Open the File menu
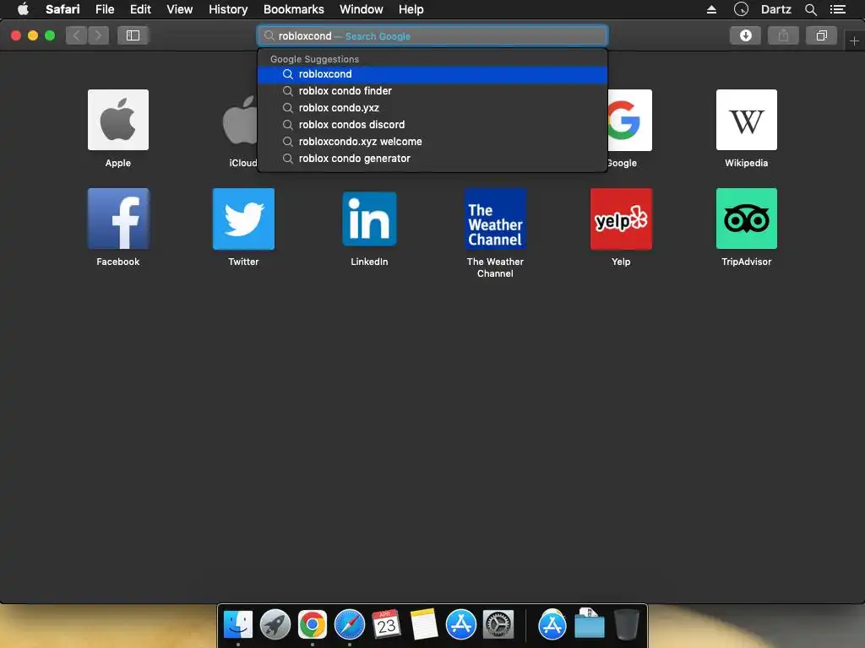 pos(105,8)
